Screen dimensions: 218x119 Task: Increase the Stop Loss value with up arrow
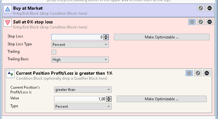click(106, 36)
